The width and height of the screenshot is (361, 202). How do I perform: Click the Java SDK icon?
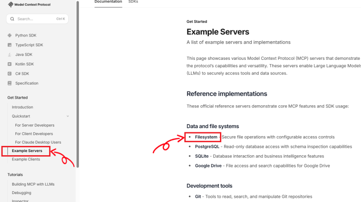9,54
